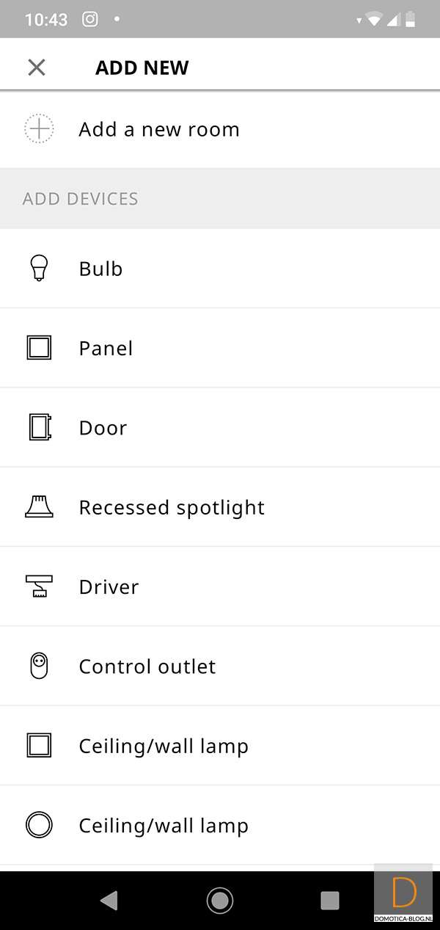The image size is (440, 930).
Task: Tap the Panel square icon
Action: tap(39, 348)
